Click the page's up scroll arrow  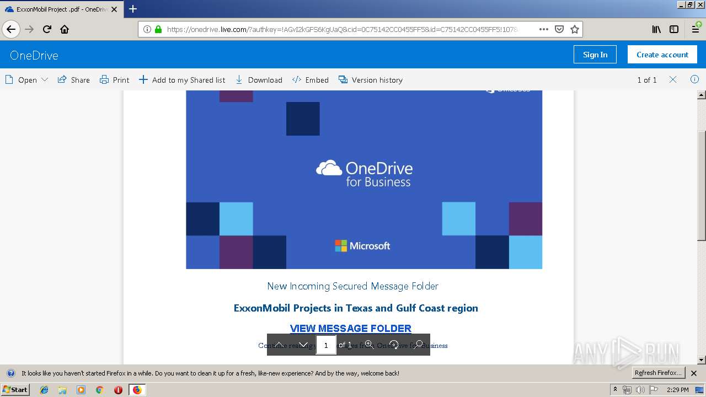point(701,95)
